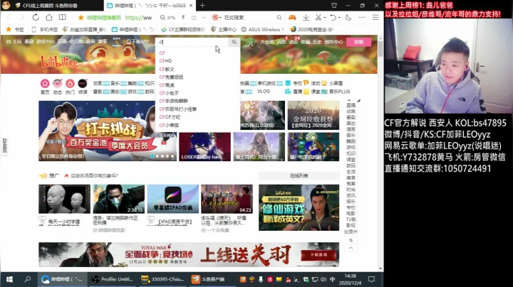Switch Chinese IME indicator 中 in tray
This screenshot has width=513, height=287.
[x=333, y=279]
